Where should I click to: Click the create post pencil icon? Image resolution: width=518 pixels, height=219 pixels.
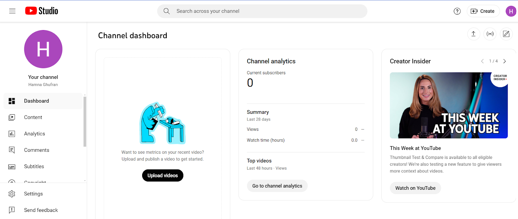point(506,34)
